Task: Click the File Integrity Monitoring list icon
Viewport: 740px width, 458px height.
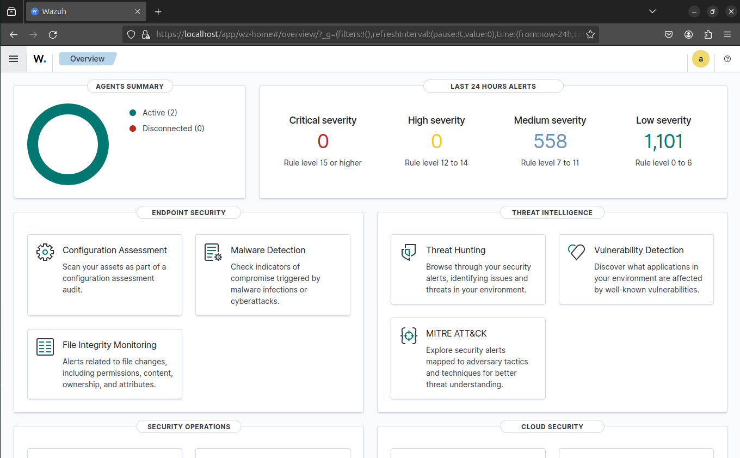Action: 45,347
